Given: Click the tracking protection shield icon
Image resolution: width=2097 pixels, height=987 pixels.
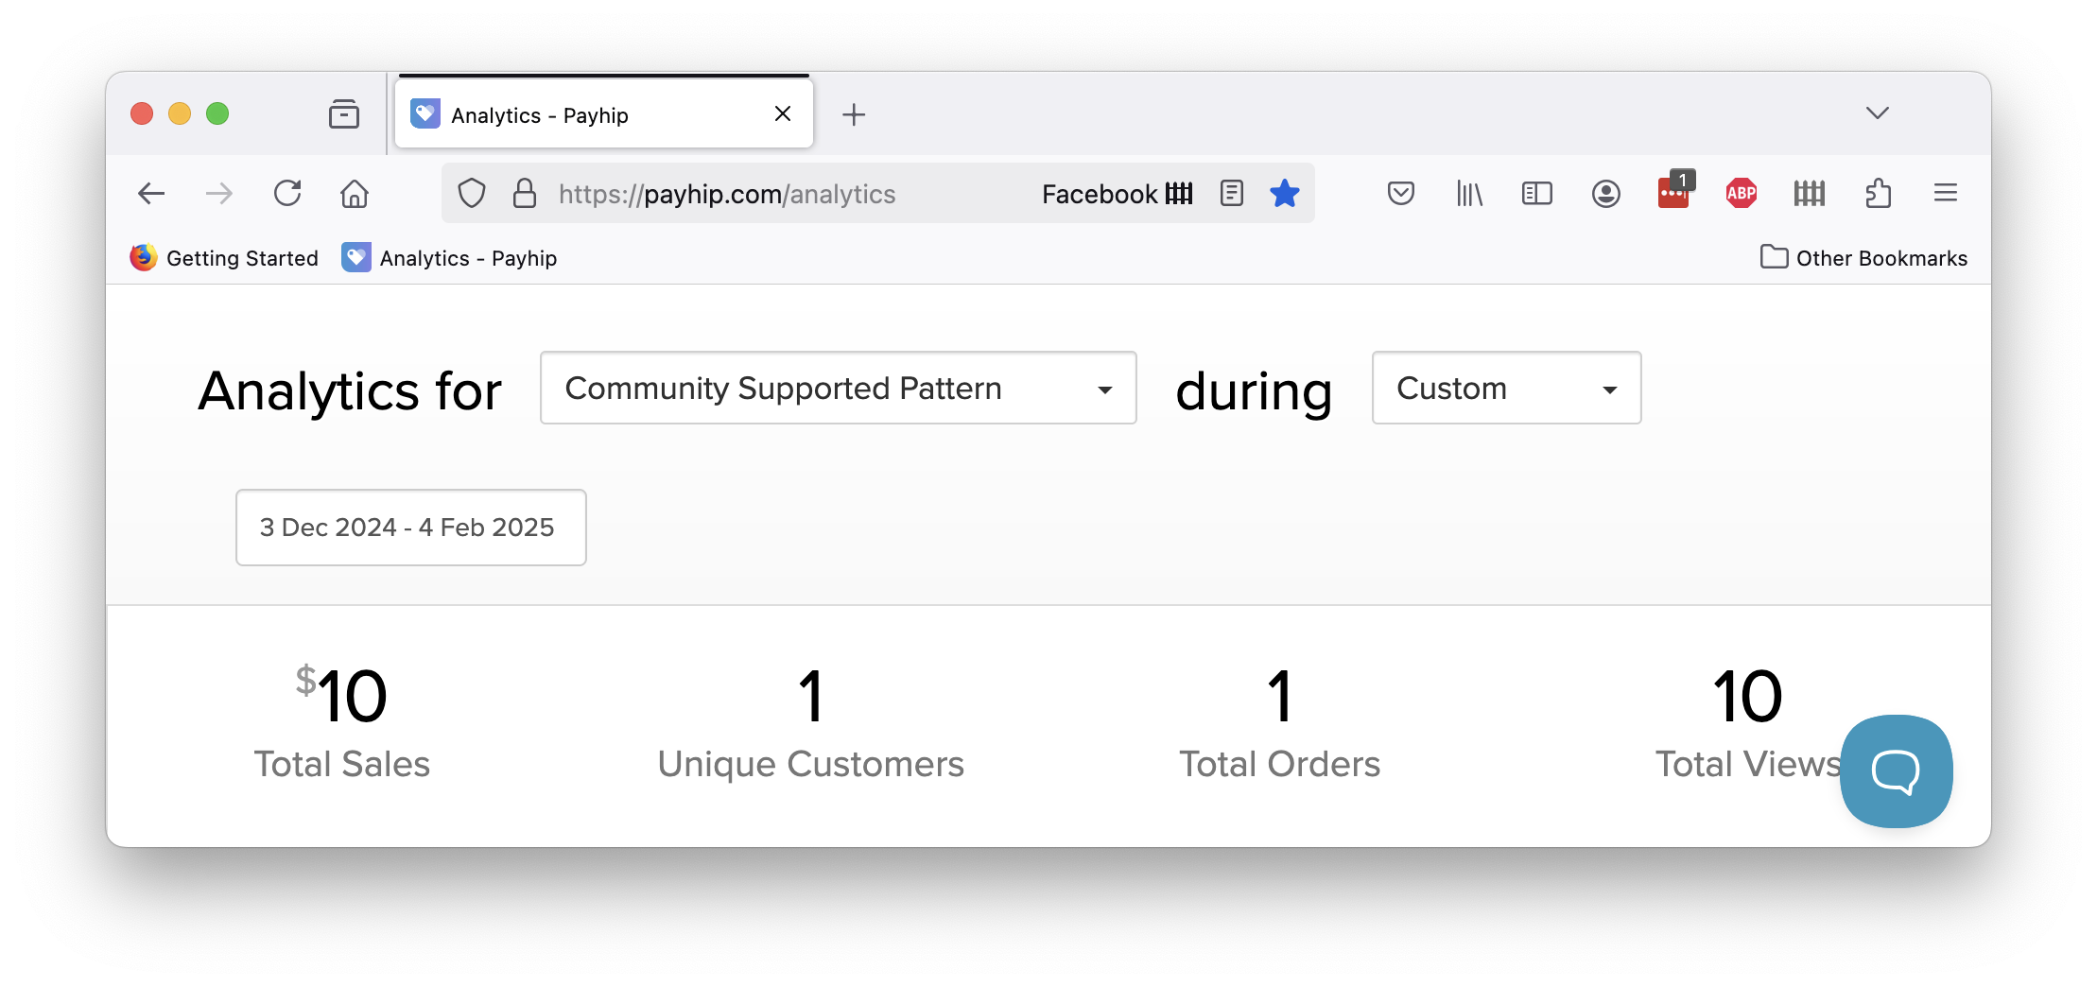Looking at the screenshot, I should point(472,194).
